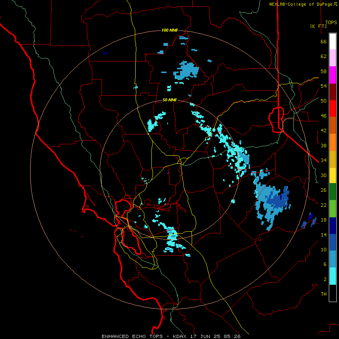Click the 100 NMI range ring label

click(x=170, y=30)
